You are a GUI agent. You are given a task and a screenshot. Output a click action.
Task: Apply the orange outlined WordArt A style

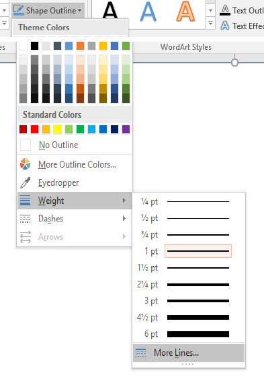pos(185,11)
